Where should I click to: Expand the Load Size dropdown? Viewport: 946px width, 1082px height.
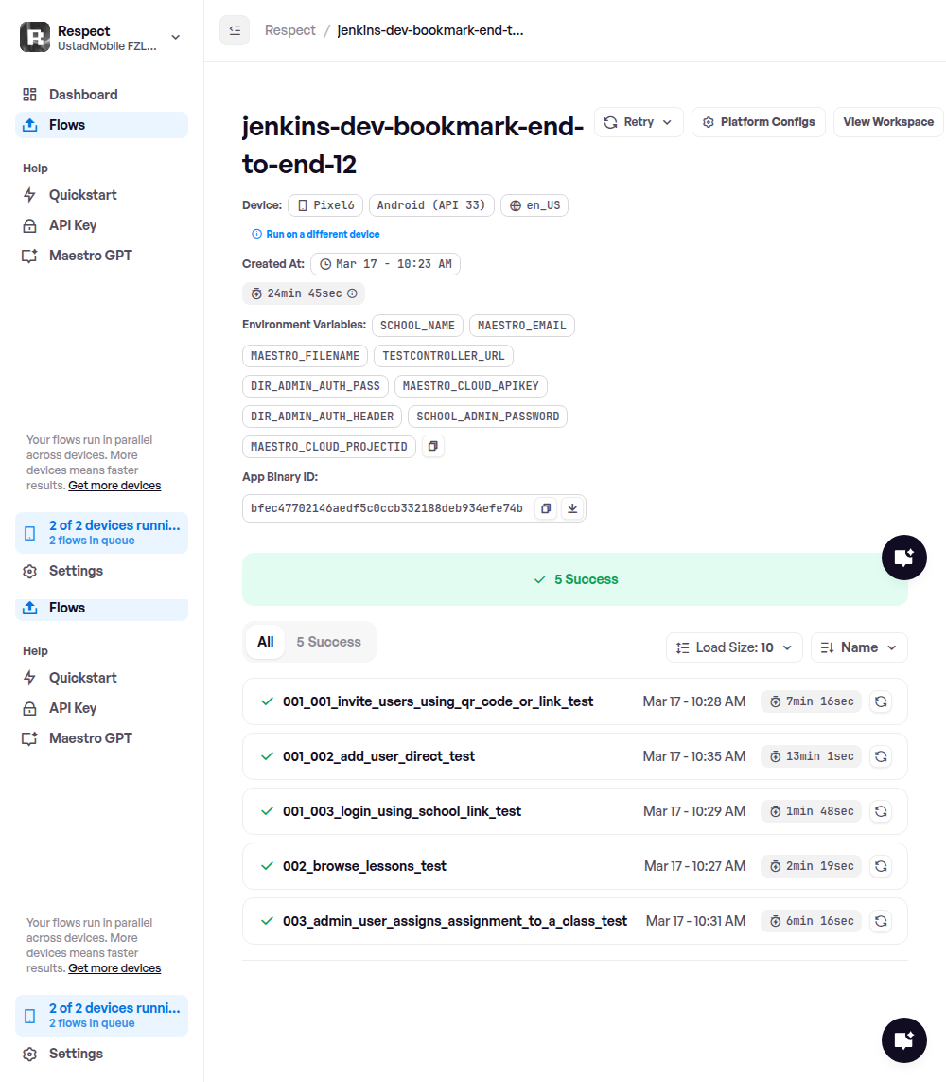(734, 647)
